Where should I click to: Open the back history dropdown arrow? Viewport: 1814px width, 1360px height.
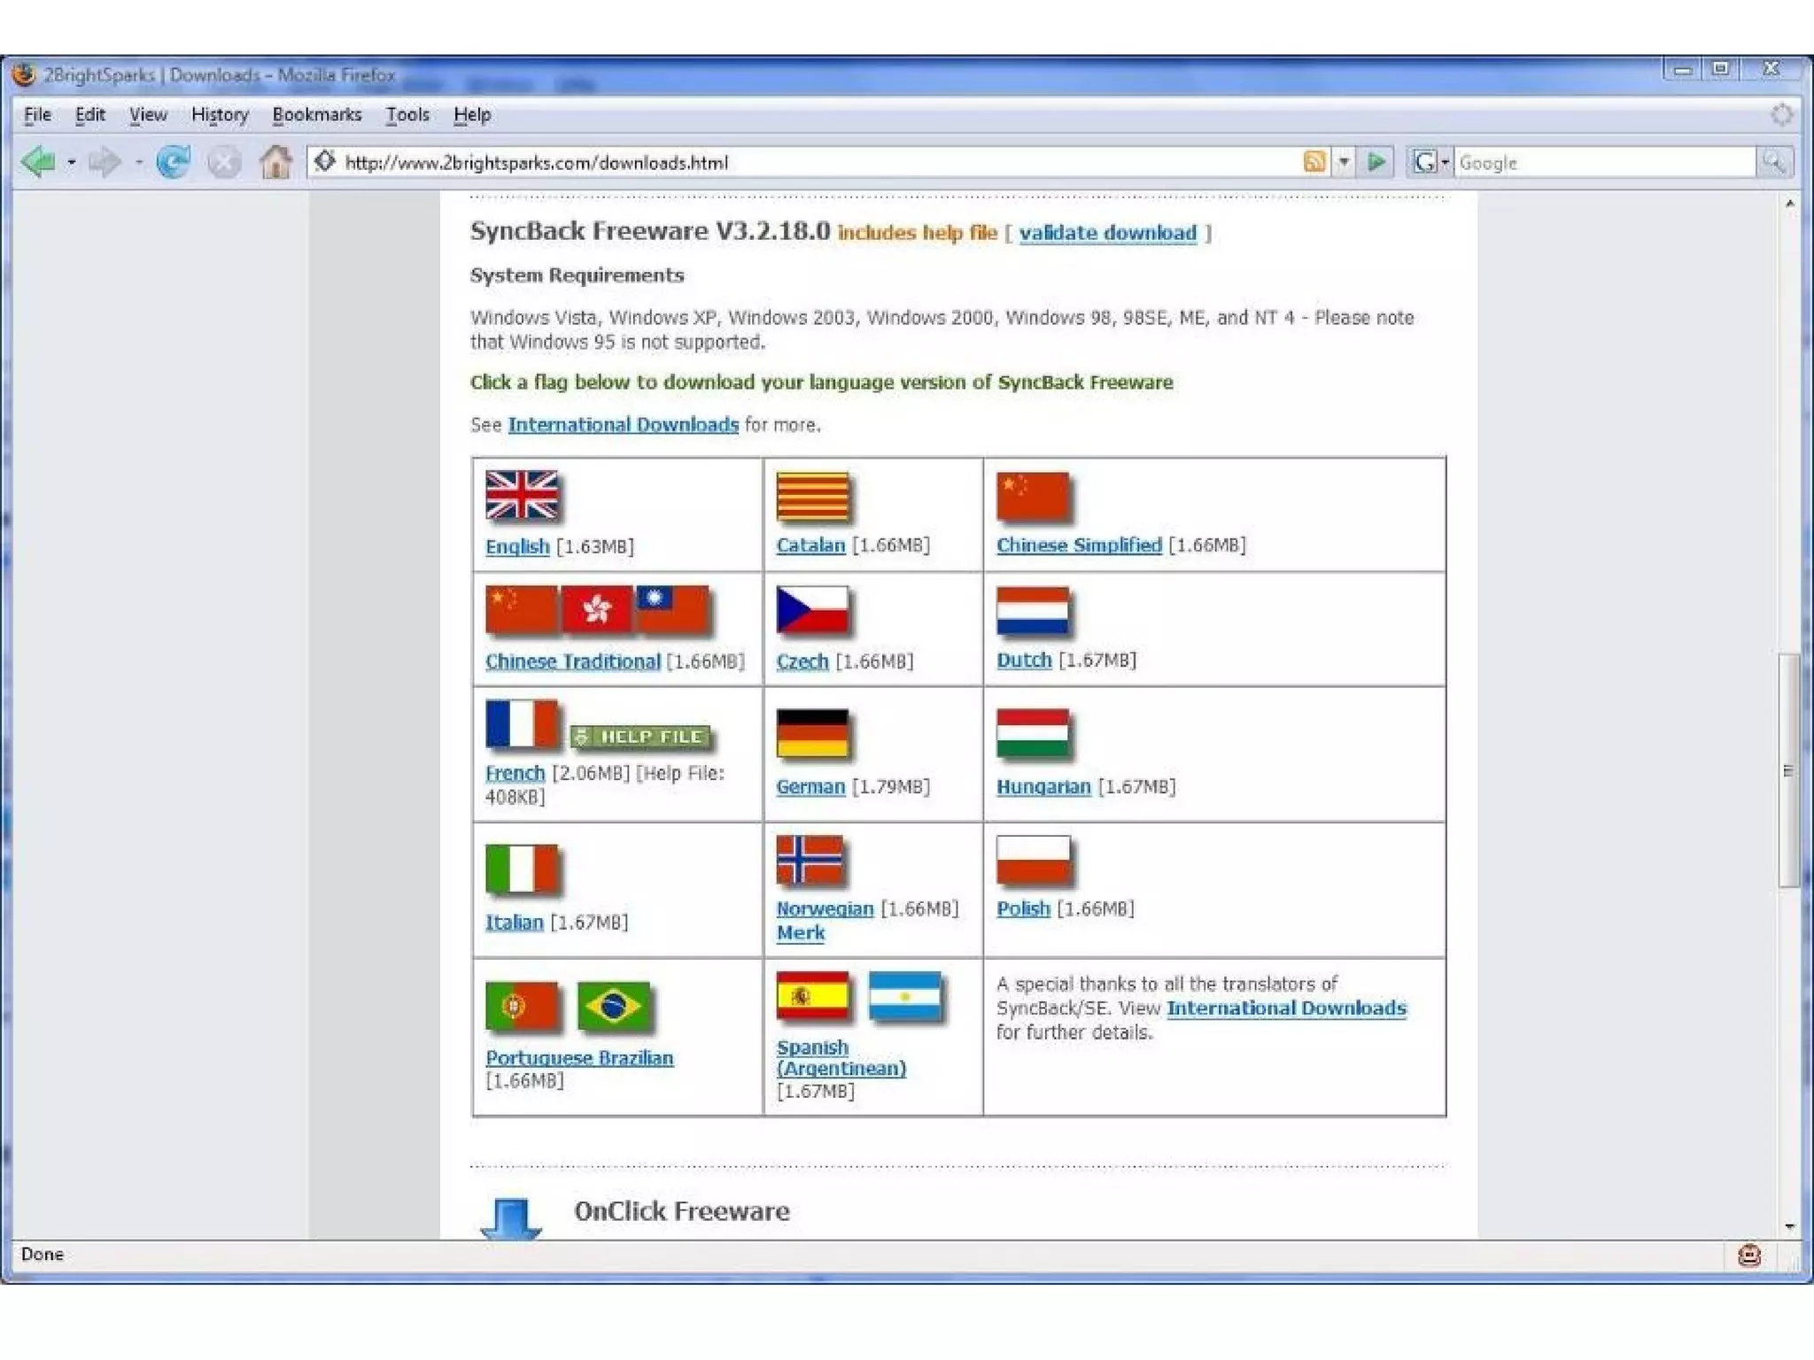pyautogui.click(x=72, y=163)
